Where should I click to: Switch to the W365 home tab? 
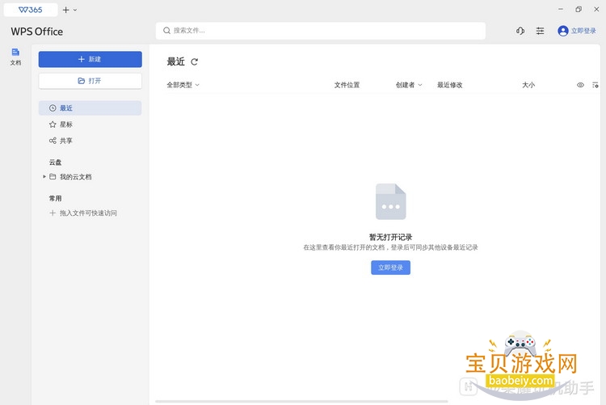click(x=30, y=10)
